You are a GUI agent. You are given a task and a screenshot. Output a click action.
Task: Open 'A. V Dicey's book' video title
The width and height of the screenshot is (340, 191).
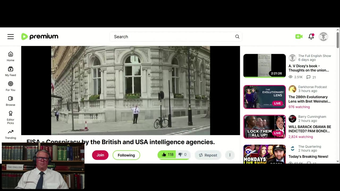click(x=309, y=68)
